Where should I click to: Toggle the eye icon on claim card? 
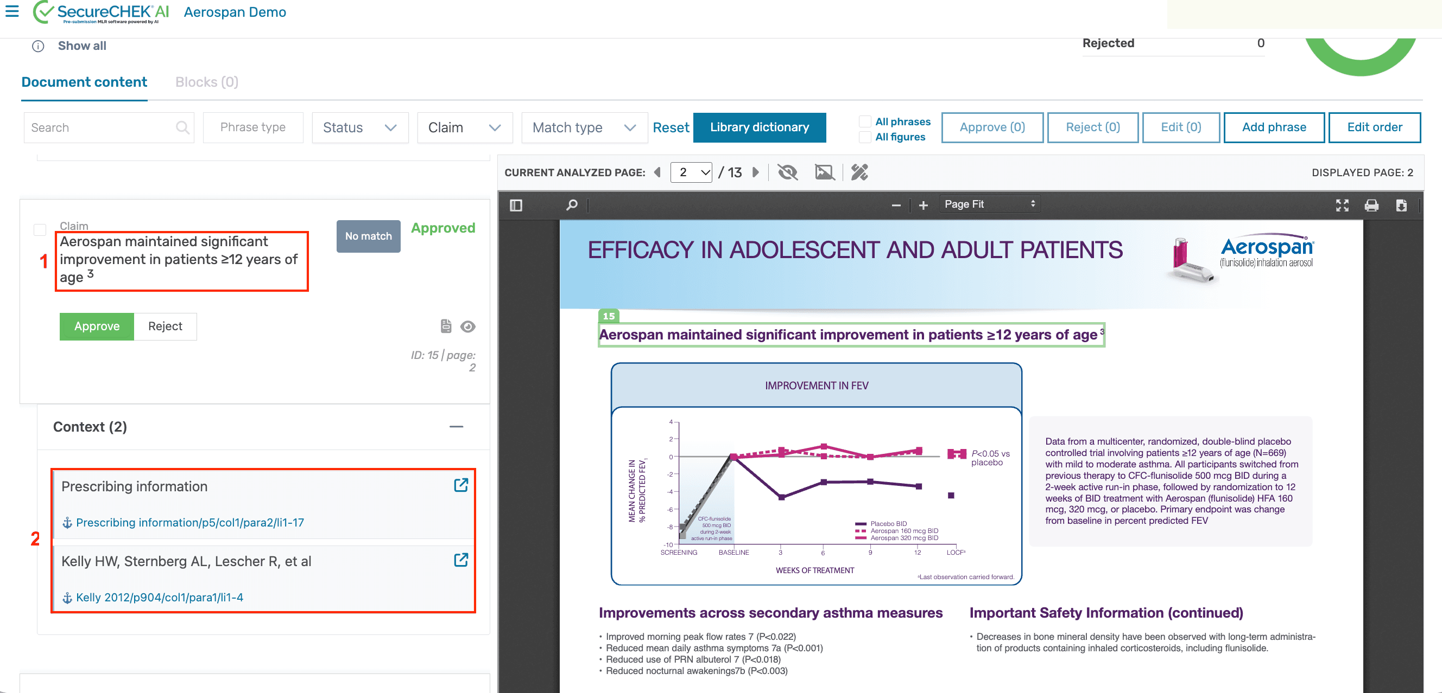point(467,326)
